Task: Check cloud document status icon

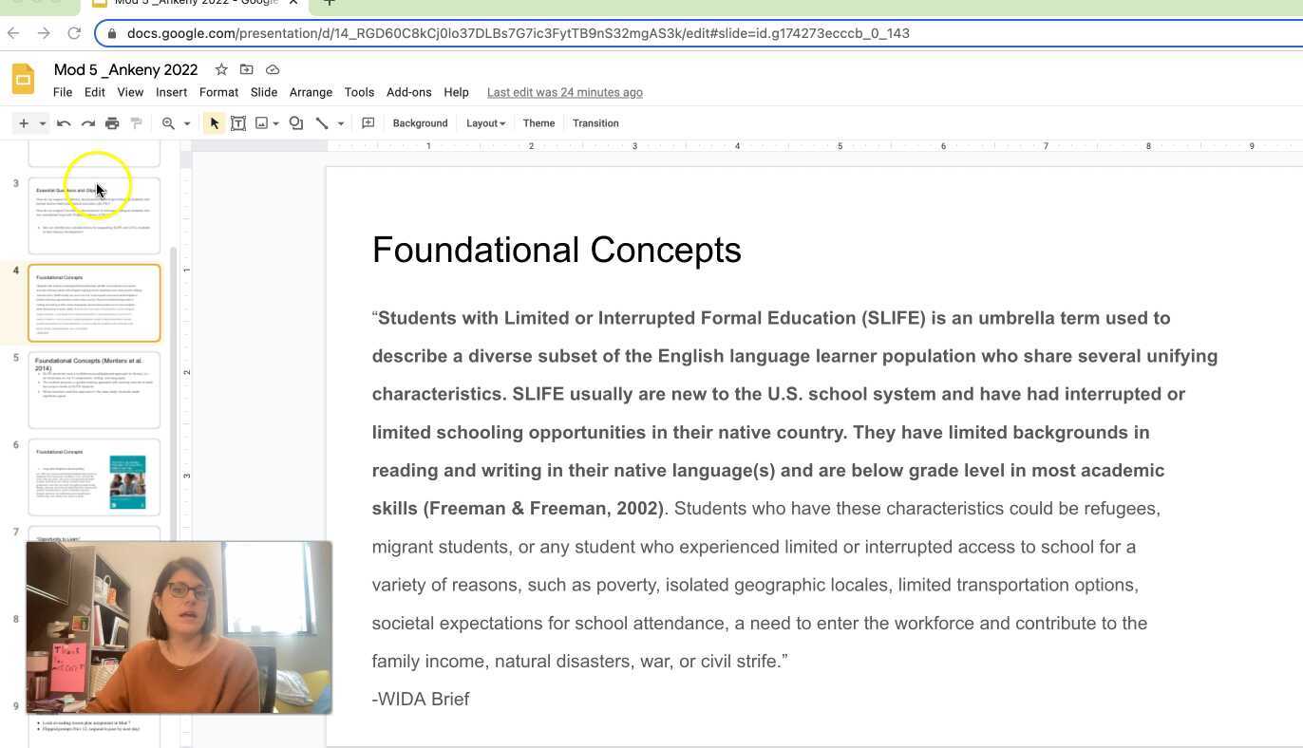Action: point(273,69)
